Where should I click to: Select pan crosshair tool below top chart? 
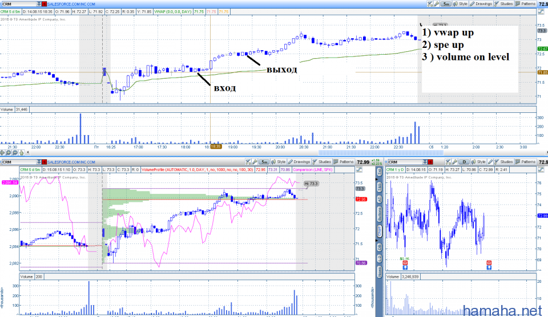(2, 153)
